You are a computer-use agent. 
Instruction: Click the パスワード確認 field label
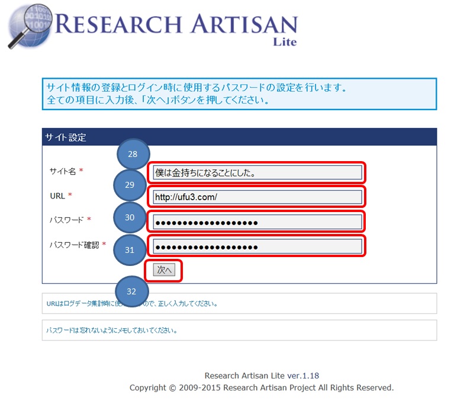tap(75, 244)
